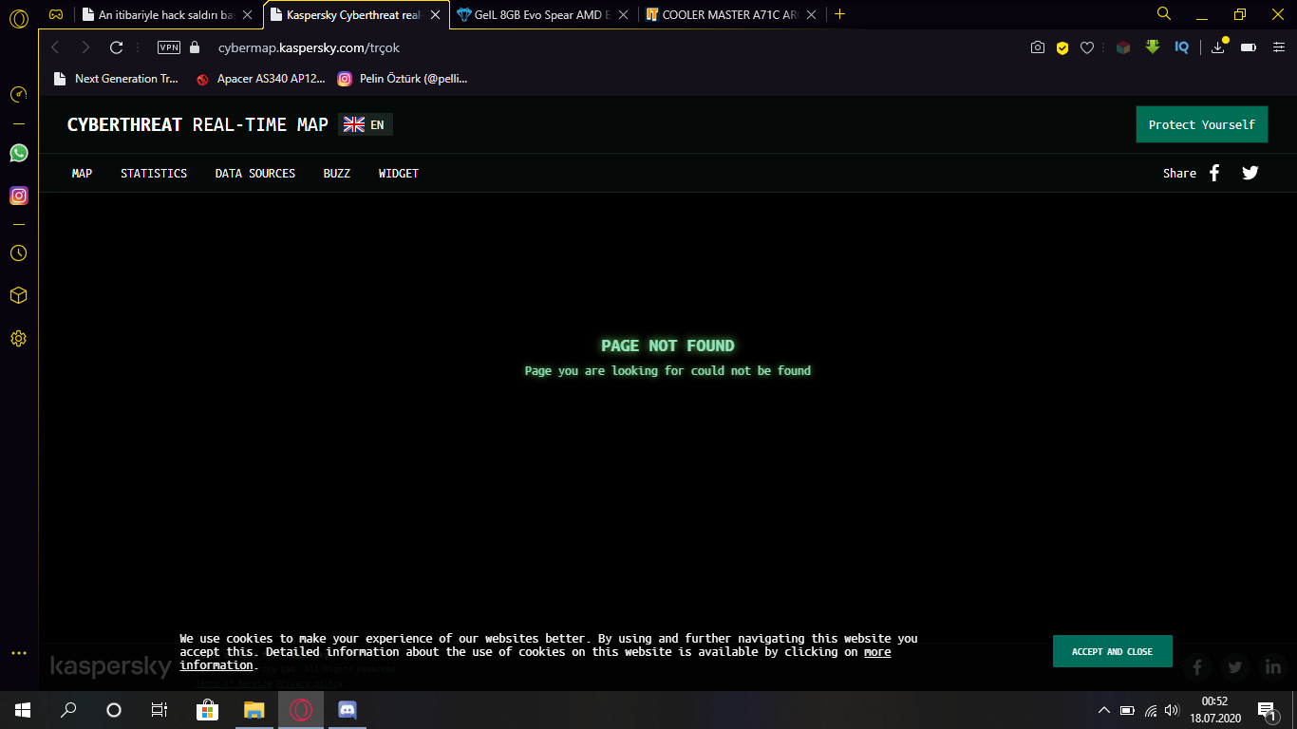Open the GX Corner gamepad tab

point(56,14)
